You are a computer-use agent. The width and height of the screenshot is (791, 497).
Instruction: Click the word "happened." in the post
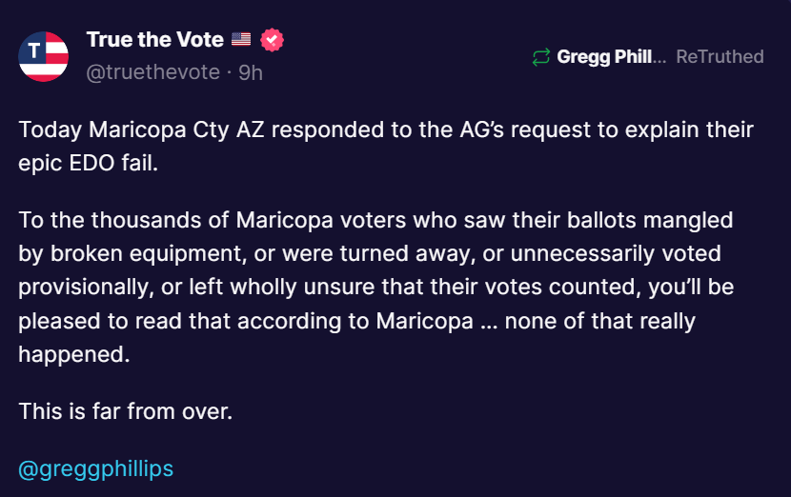74,355
